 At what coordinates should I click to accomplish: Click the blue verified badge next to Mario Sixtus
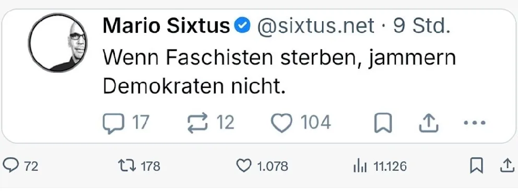pyautogui.click(x=242, y=26)
